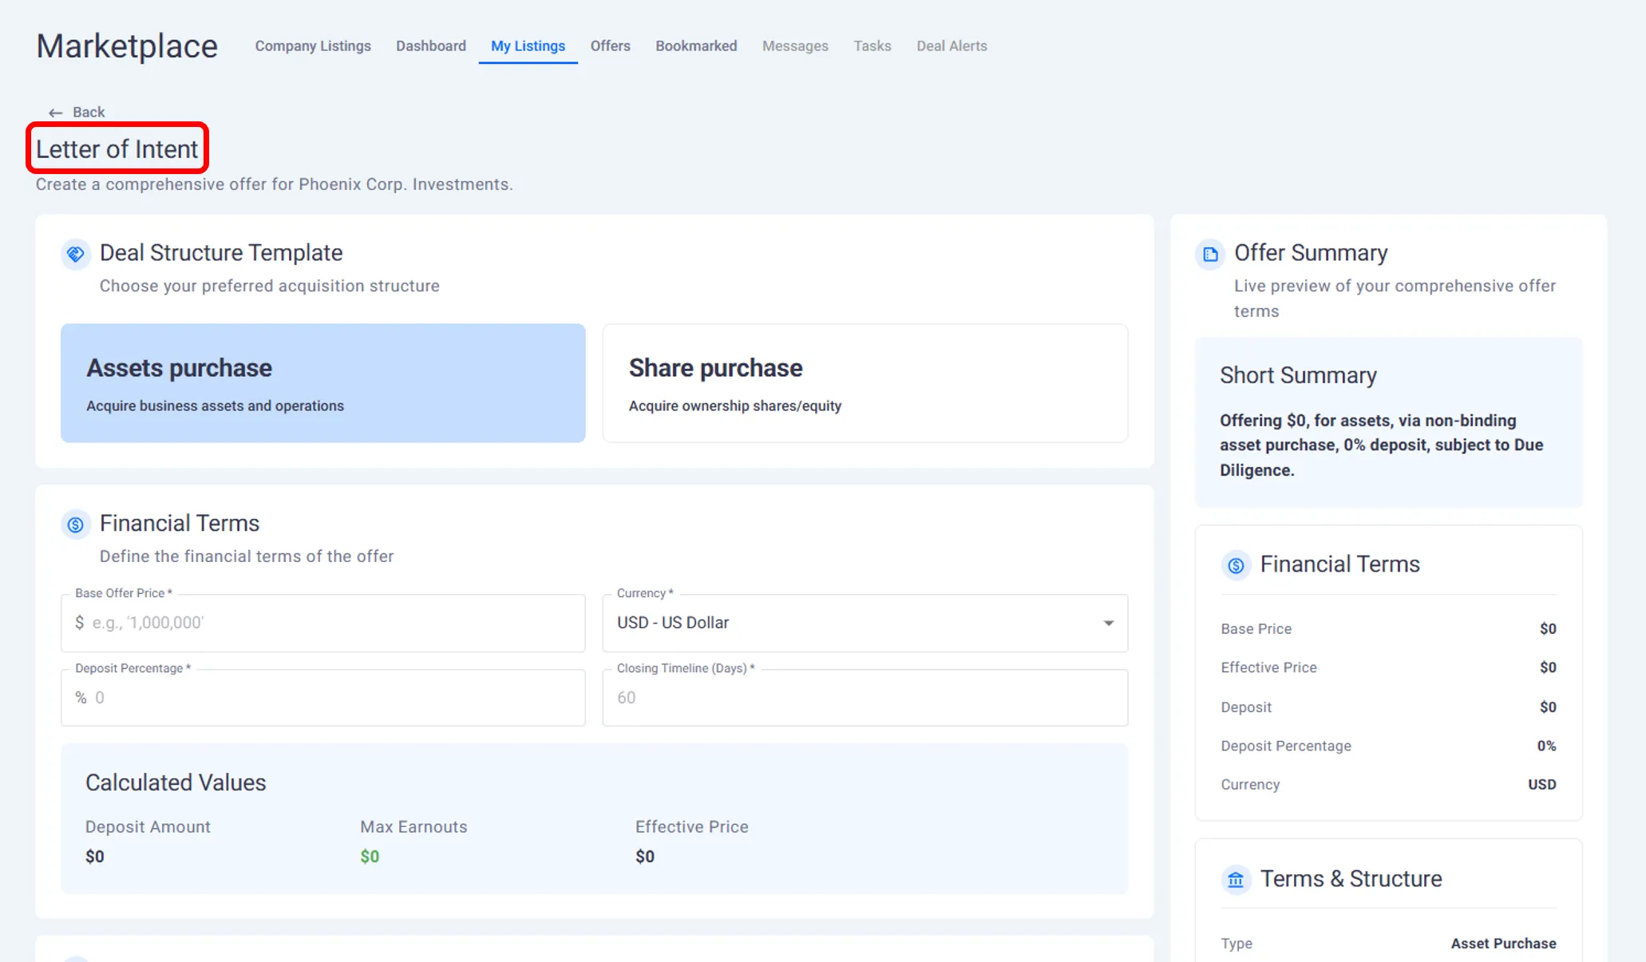Open the Currency dropdown arrow
The height and width of the screenshot is (962, 1646).
click(x=1108, y=623)
